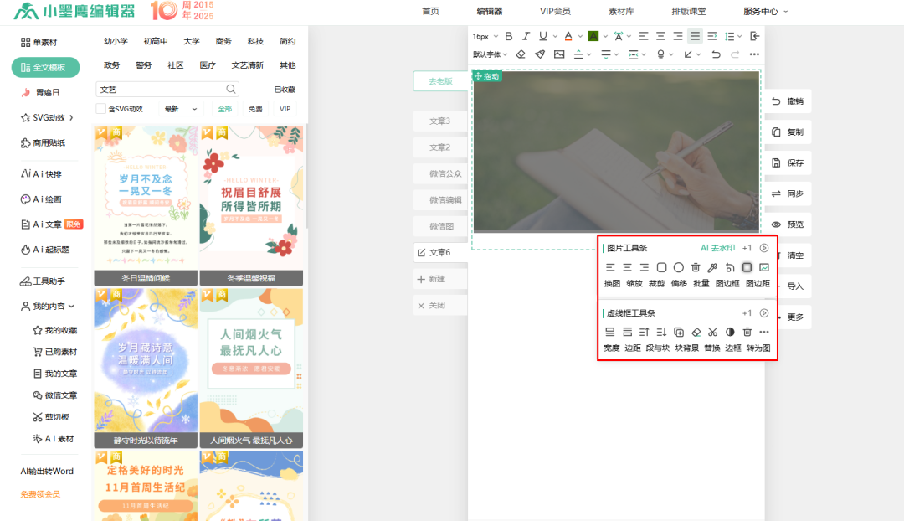Select the VIP filter option
904x521 pixels.
285,109
